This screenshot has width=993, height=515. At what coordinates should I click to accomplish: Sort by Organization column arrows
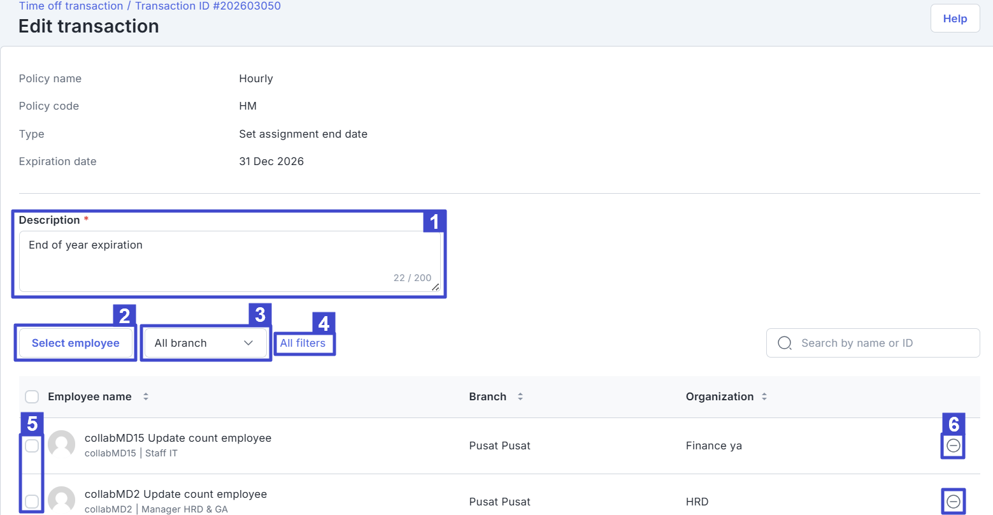pos(764,396)
